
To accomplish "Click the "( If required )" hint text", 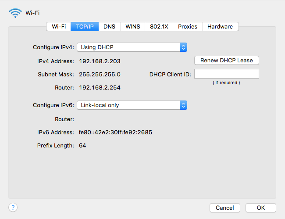I will [226, 83].
